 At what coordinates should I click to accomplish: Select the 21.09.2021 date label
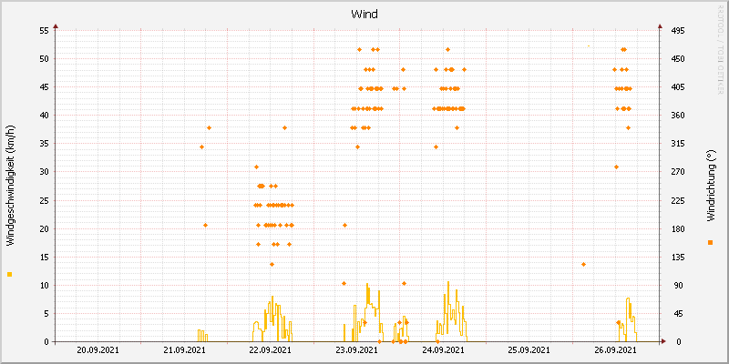[x=185, y=350]
